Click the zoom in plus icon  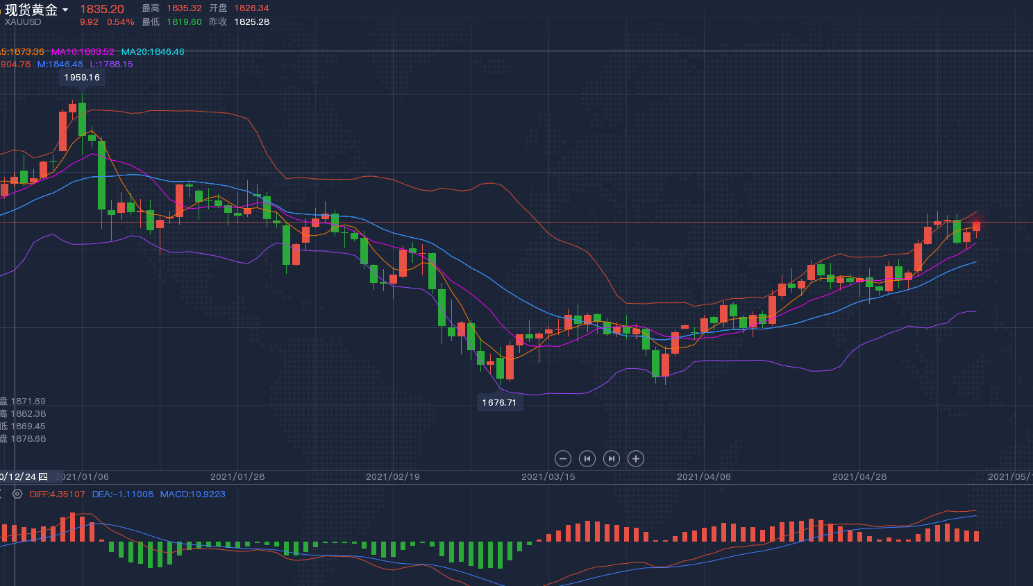click(636, 458)
